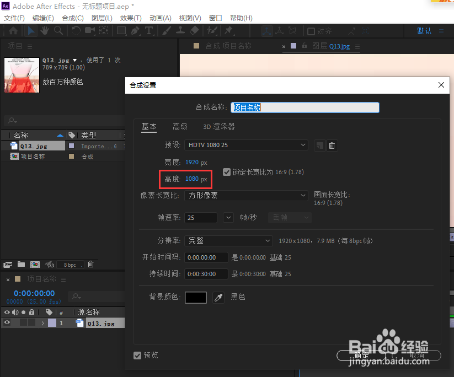
Task: Toggle the lock on Q13.jpg layer viewer tab
Action: coord(305,46)
